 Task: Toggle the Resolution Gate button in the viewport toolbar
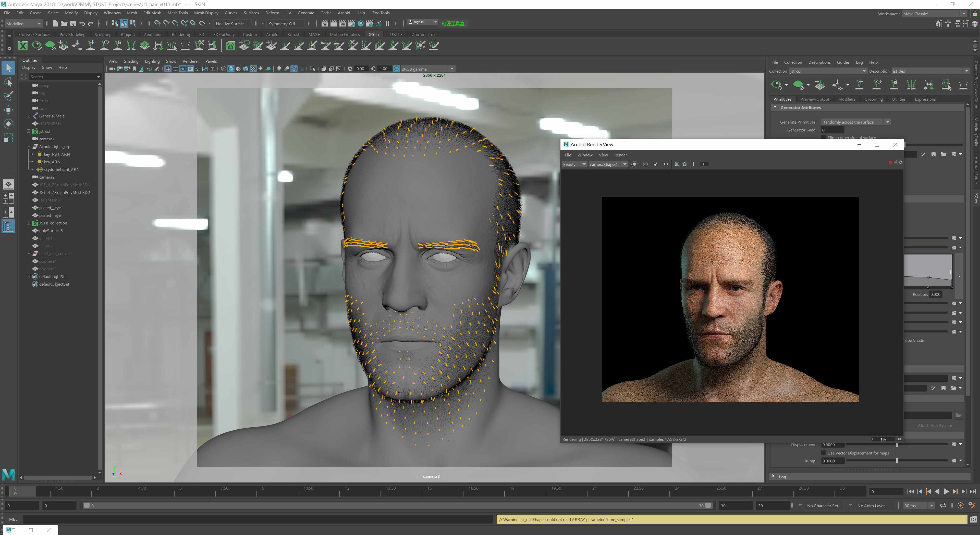(183, 69)
